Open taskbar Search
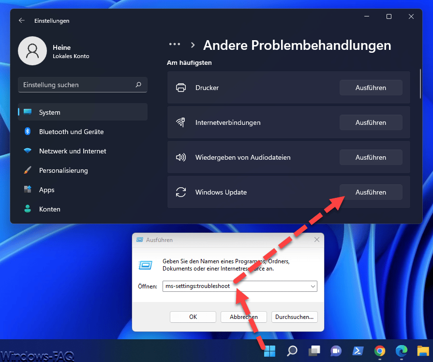Image resolution: width=433 pixels, height=362 pixels. [x=292, y=351]
